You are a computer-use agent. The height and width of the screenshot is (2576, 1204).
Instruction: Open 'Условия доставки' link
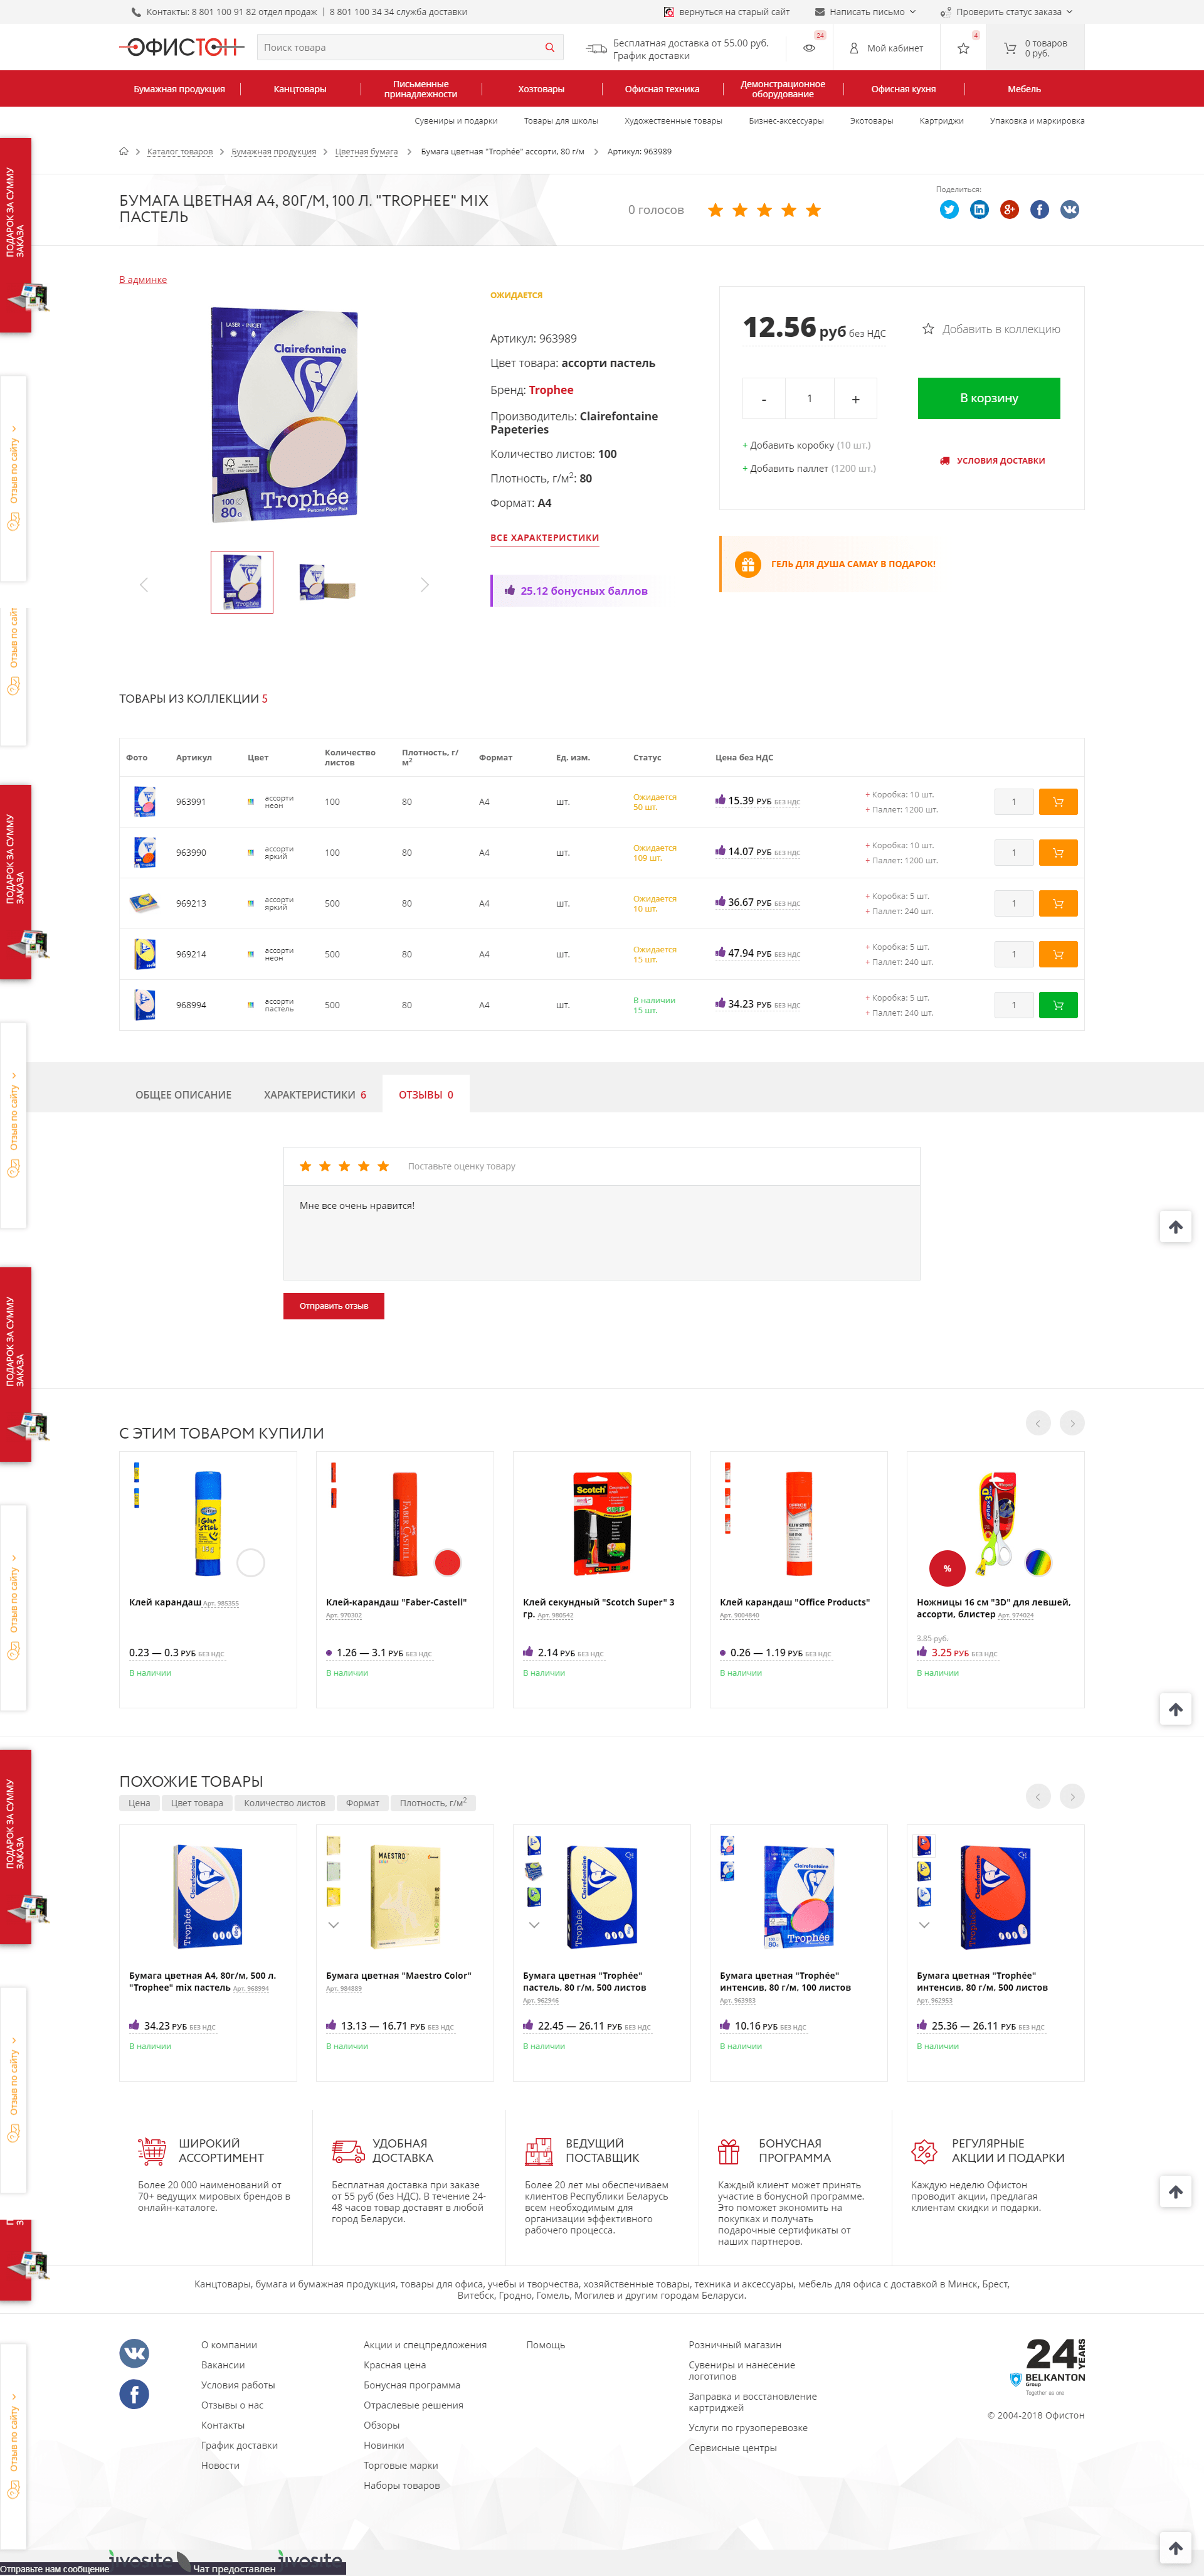click(x=992, y=461)
